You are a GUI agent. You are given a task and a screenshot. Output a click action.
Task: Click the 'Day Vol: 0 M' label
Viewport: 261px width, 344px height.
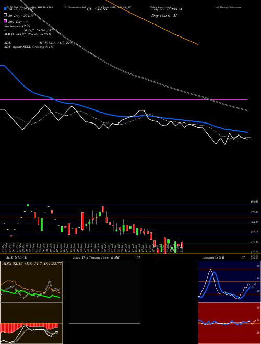tap(164, 15)
